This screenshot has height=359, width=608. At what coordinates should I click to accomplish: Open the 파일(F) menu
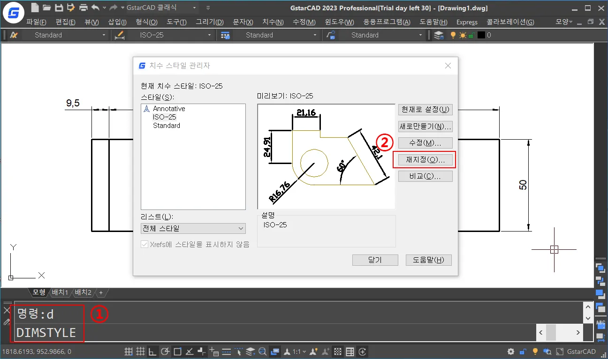click(37, 22)
